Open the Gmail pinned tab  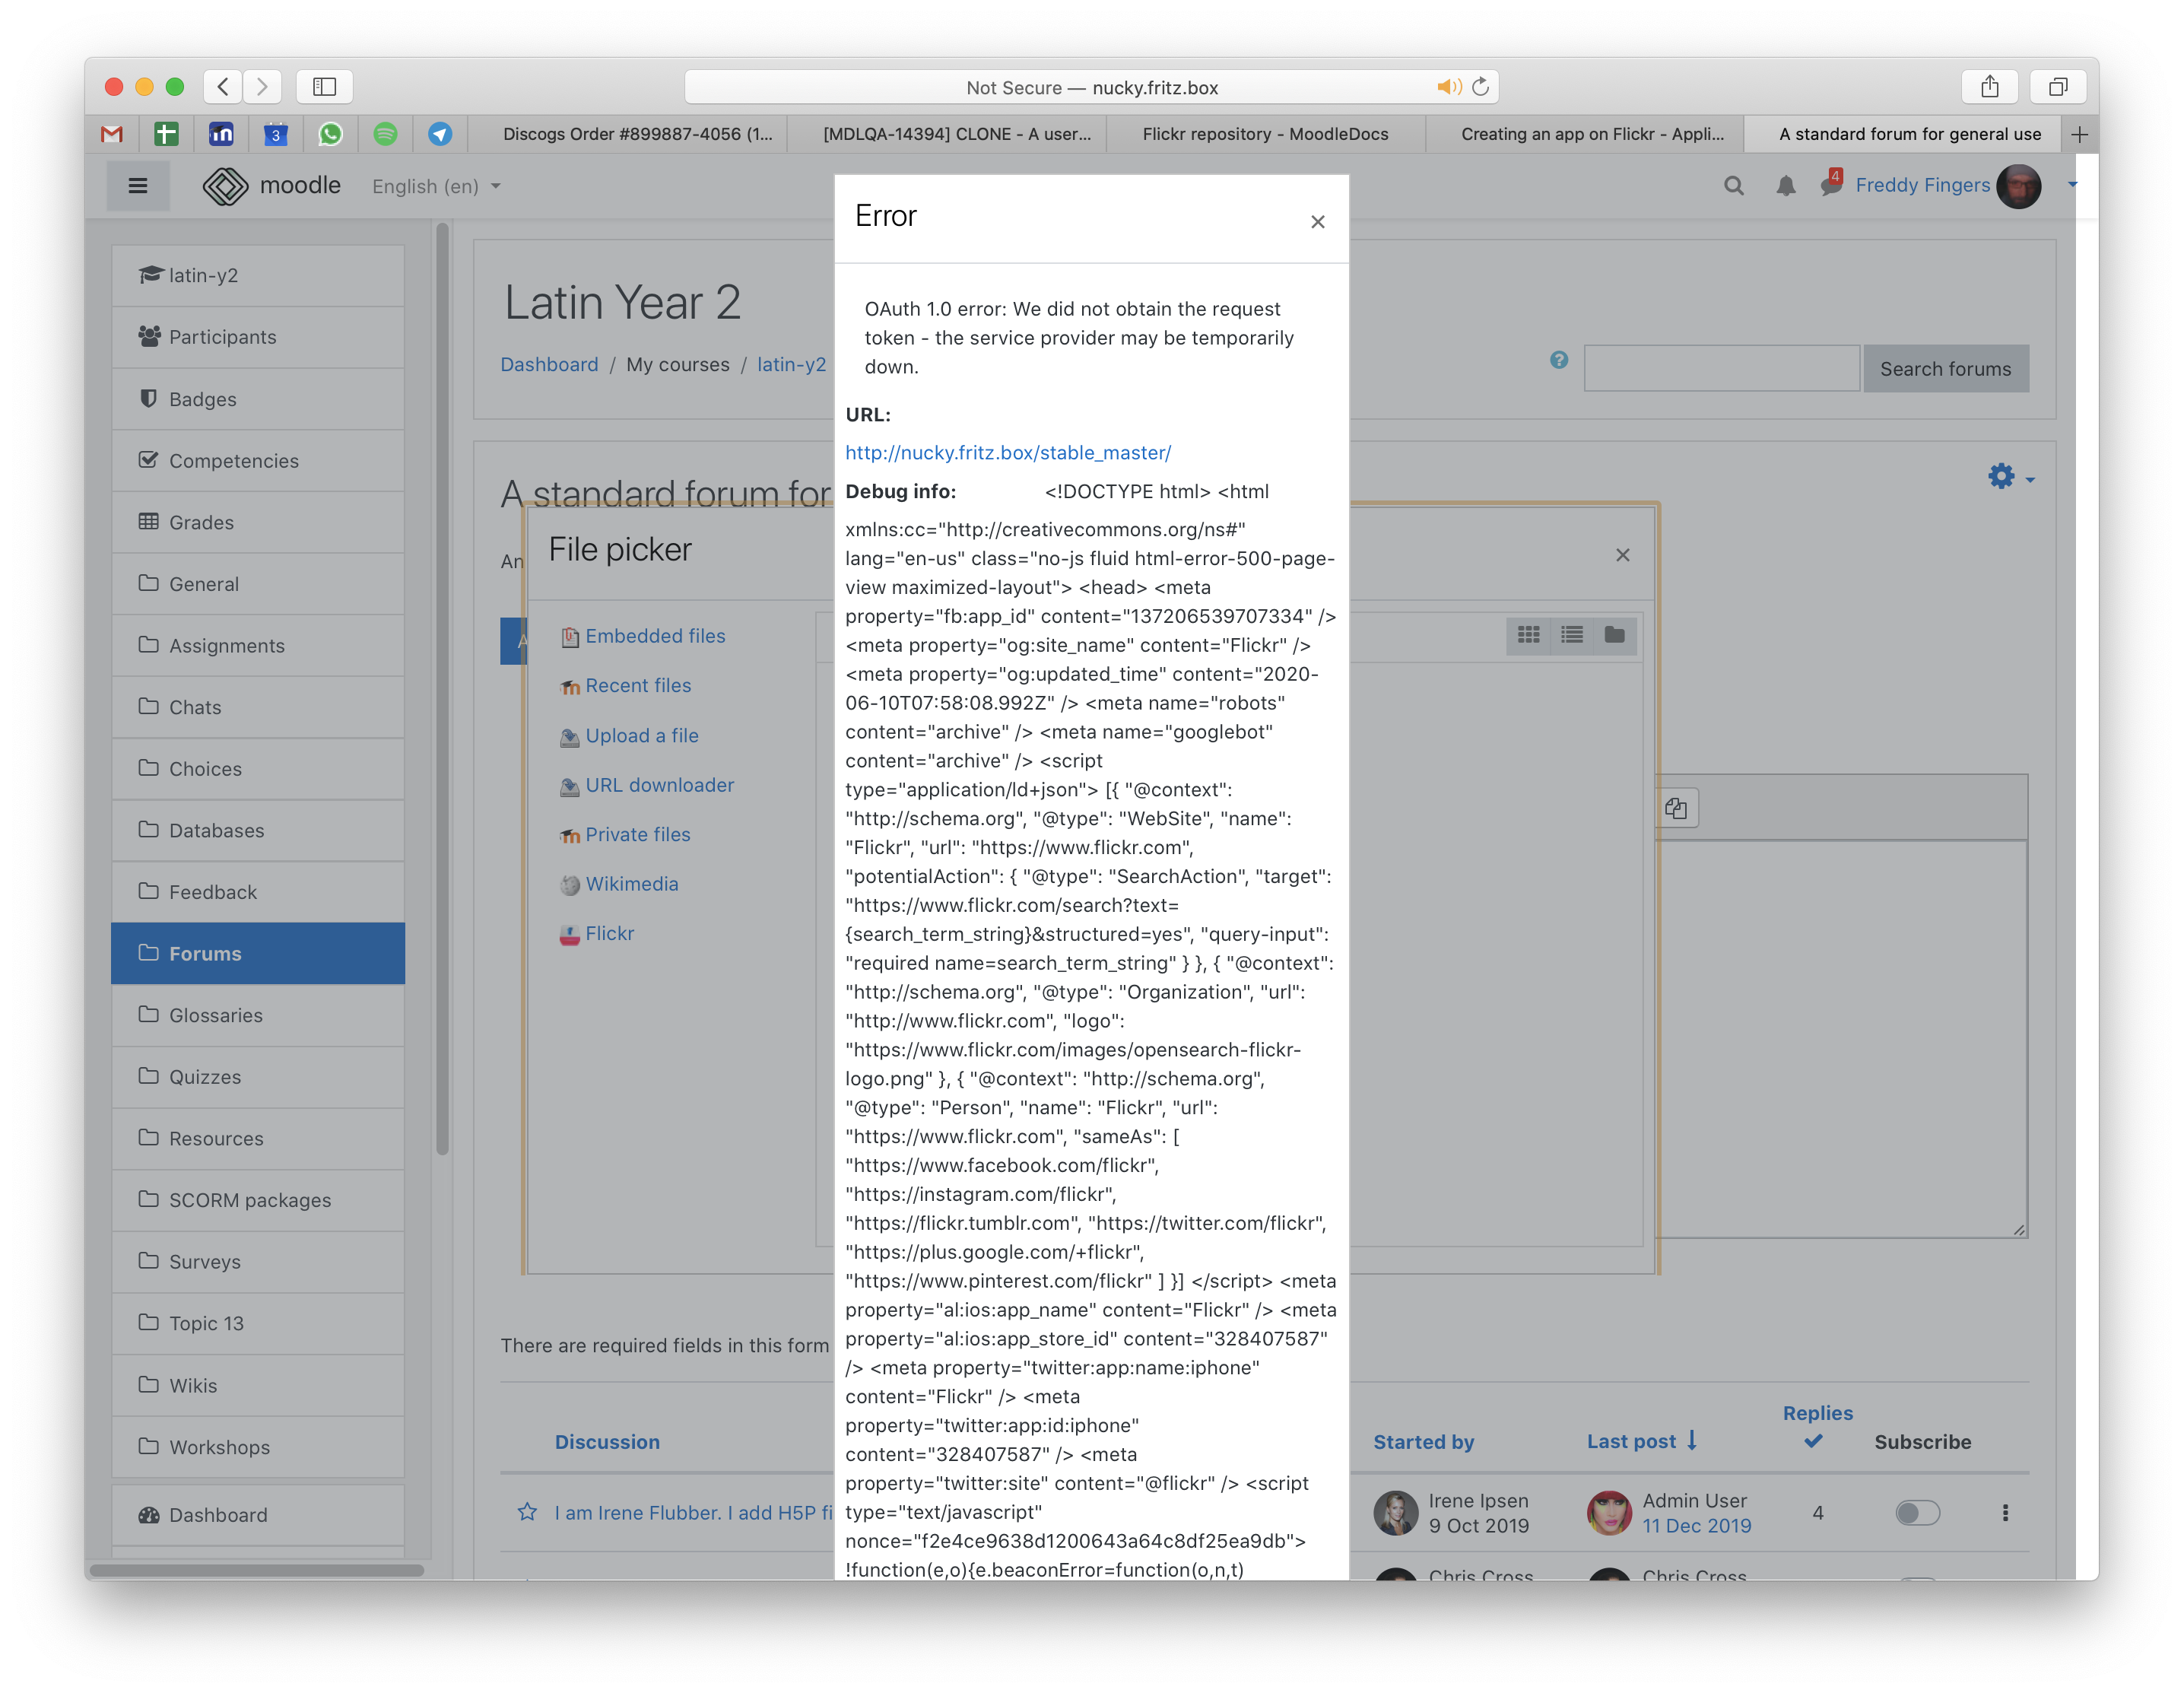point(112,134)
